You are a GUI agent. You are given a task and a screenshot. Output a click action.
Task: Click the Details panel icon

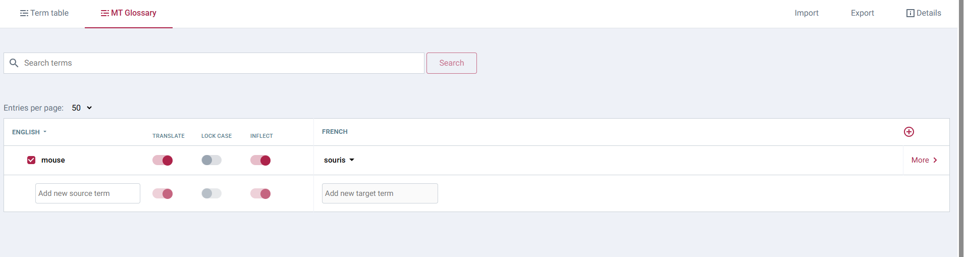pos(910,13)
